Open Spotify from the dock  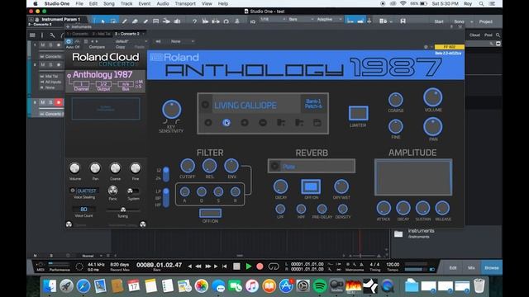[320, 286]
